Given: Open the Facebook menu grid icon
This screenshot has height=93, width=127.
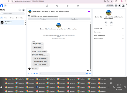Looking at the screenshot, I should [x=116, y=6].
